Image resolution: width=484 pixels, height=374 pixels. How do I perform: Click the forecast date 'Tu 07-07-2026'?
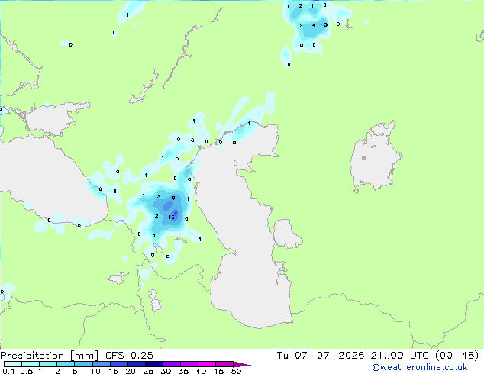321,356
